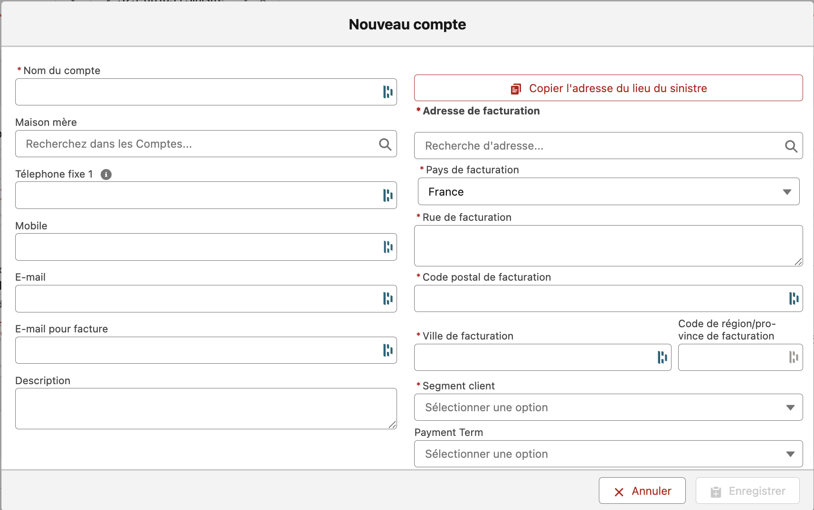Click the Description text area
814x510 pixels.
coord(206,409)
